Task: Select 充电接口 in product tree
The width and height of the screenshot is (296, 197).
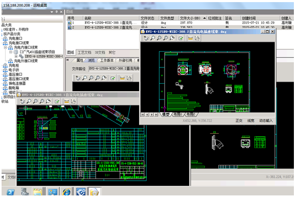Action: (15, 38)
